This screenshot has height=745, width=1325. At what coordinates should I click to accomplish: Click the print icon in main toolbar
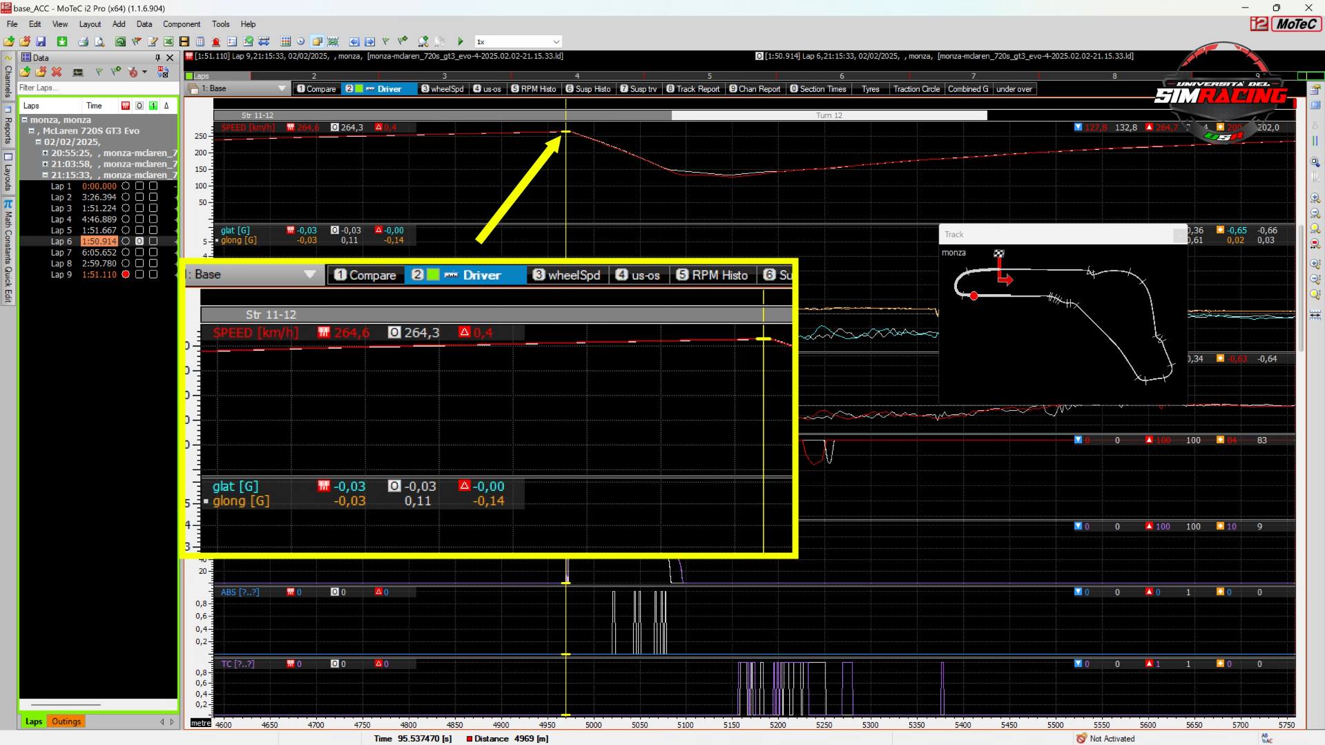click(x=83, y=41)
